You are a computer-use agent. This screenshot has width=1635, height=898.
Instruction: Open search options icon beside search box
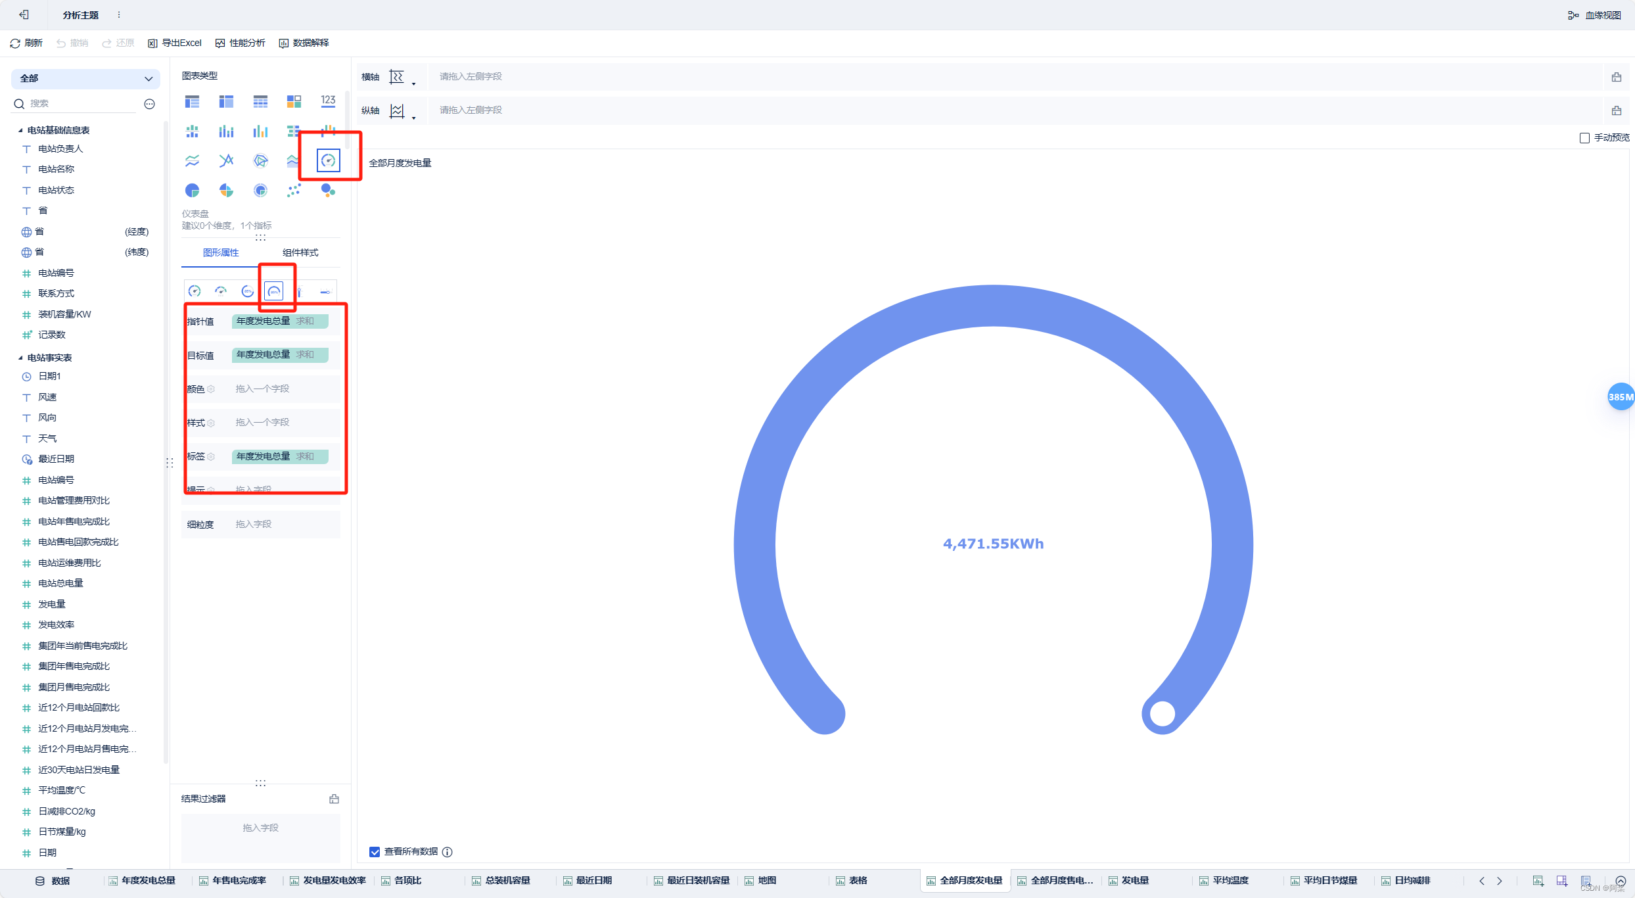[150, 104]
